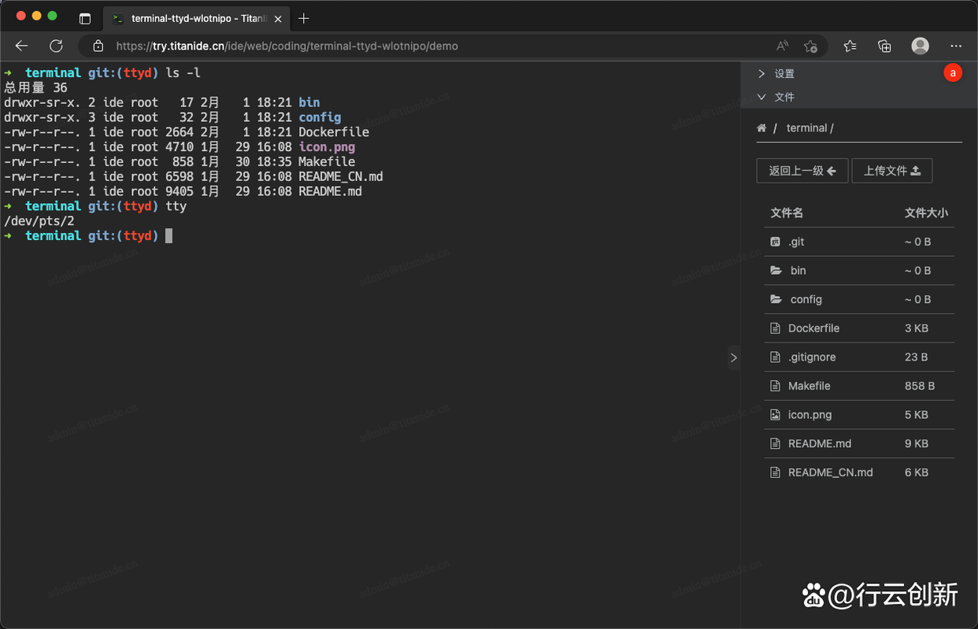Image resolution: width=978 pixels, height=629 pixels.
Task: Open the terminal breadcrumb path
Action: point(806,128)
